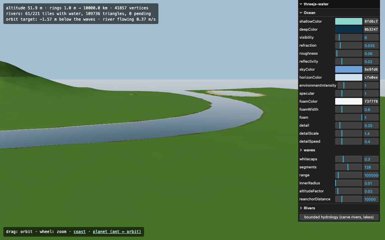Viewport: 385px width, 240px height.
Task: Click the reflectivity slider track
Action: click(349, 61)
